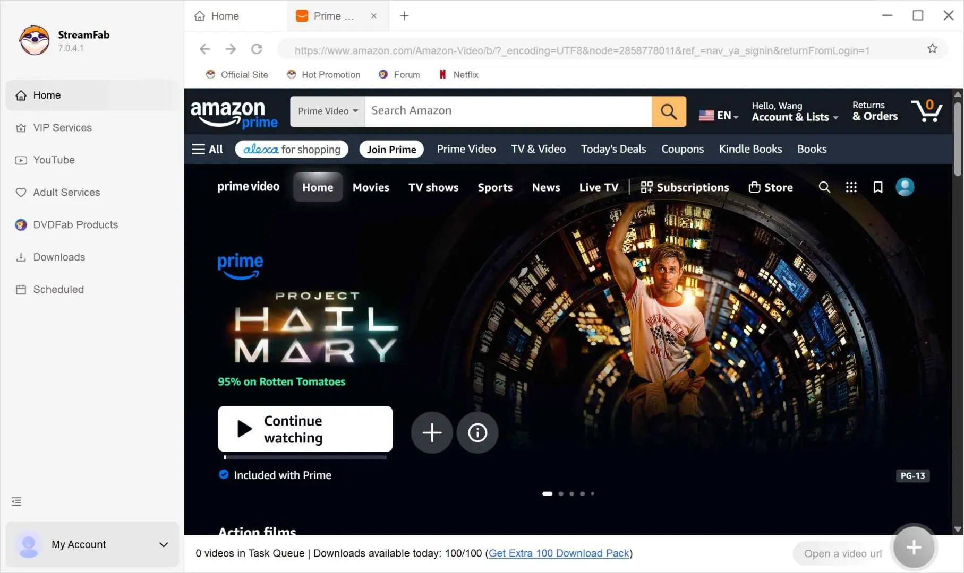Select the TV shows tab
Image resolution: width=964 pixels, height=573 pixels.
click(433, 187)
